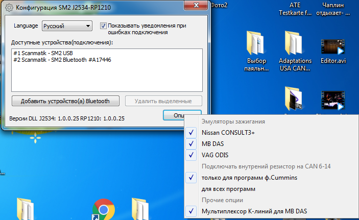Select для всех программ resistor option
Image resolution: width=359 pixels, height=220 pixels.
(271, 189)
